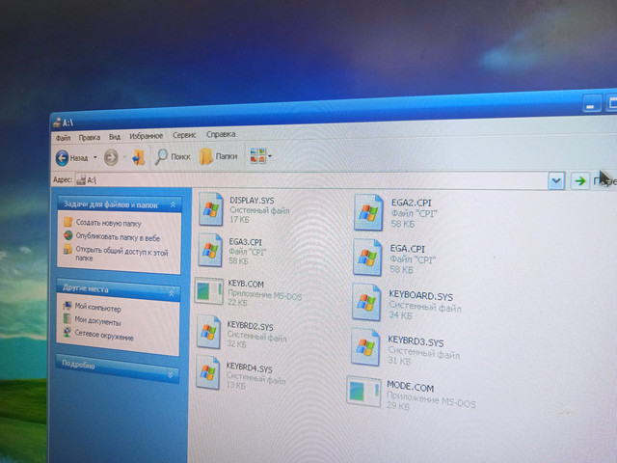
Task: Open Мои документы link
Action: click(x=97, y=321)
